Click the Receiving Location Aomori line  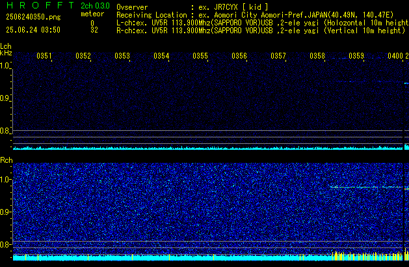255,15
